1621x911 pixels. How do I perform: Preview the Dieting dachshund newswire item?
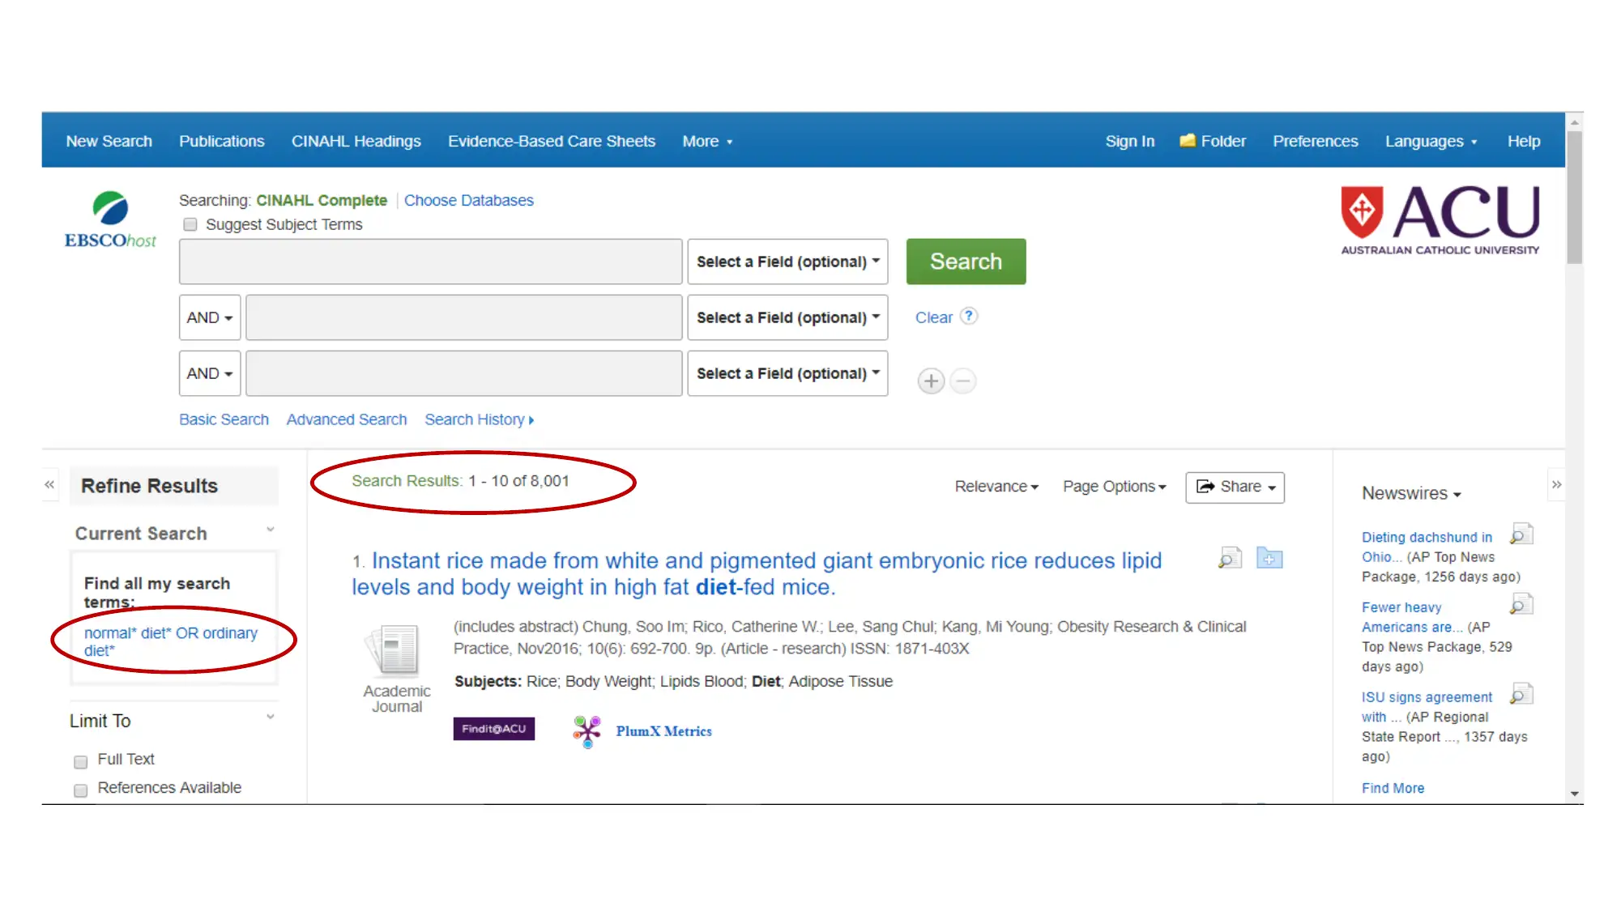tap(1521, 534)
